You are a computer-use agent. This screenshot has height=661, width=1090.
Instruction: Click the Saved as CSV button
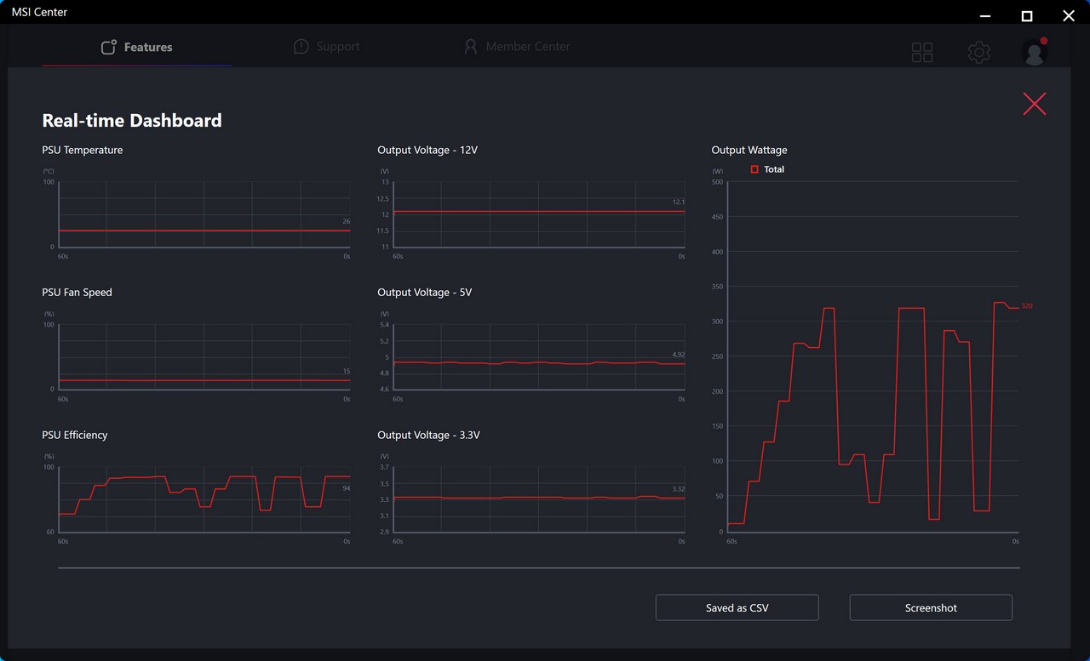737,607
